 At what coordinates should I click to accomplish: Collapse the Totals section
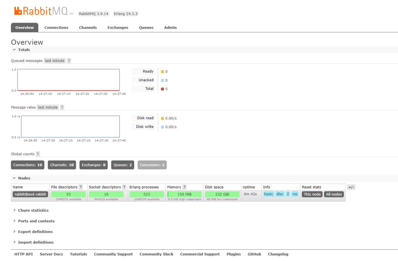(21, 50)
